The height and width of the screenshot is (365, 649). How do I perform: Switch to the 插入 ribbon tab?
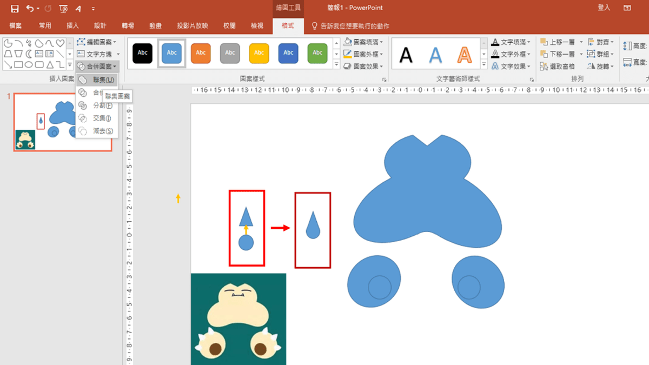pyautogui.click(x=72, y=26)
